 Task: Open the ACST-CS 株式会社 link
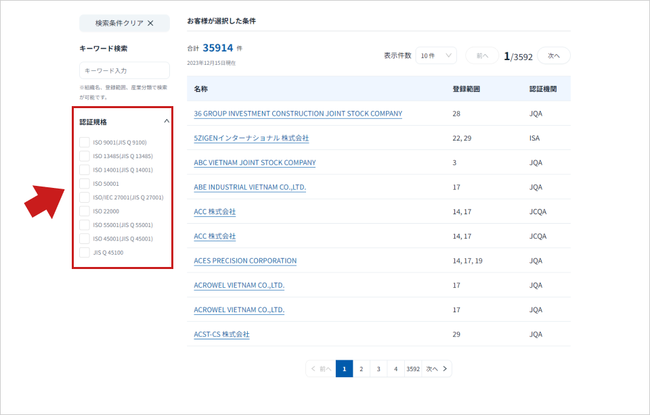point(221,334)
